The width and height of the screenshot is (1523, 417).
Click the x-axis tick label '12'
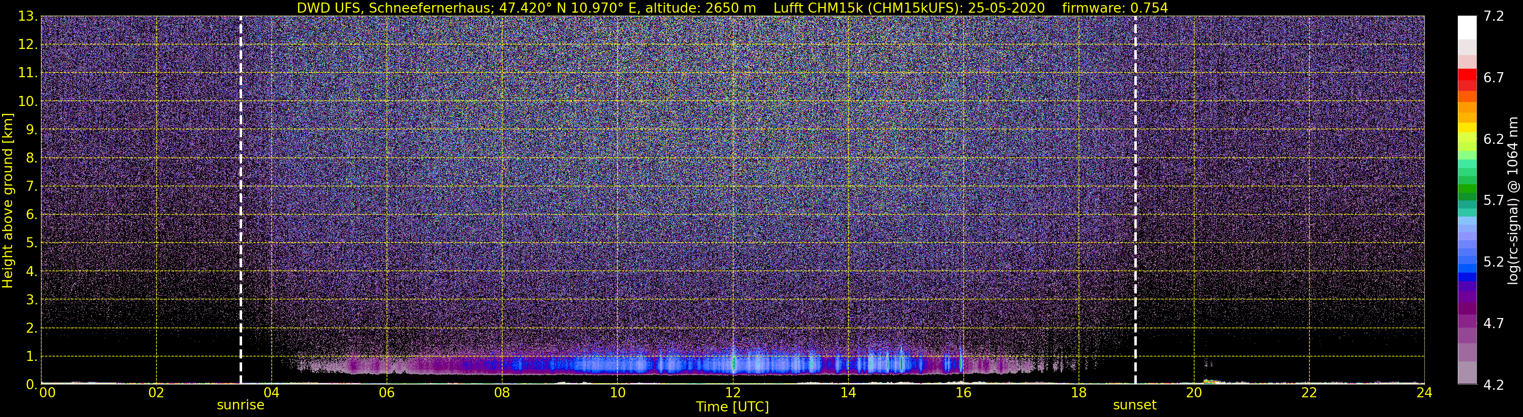coord(732,393)
